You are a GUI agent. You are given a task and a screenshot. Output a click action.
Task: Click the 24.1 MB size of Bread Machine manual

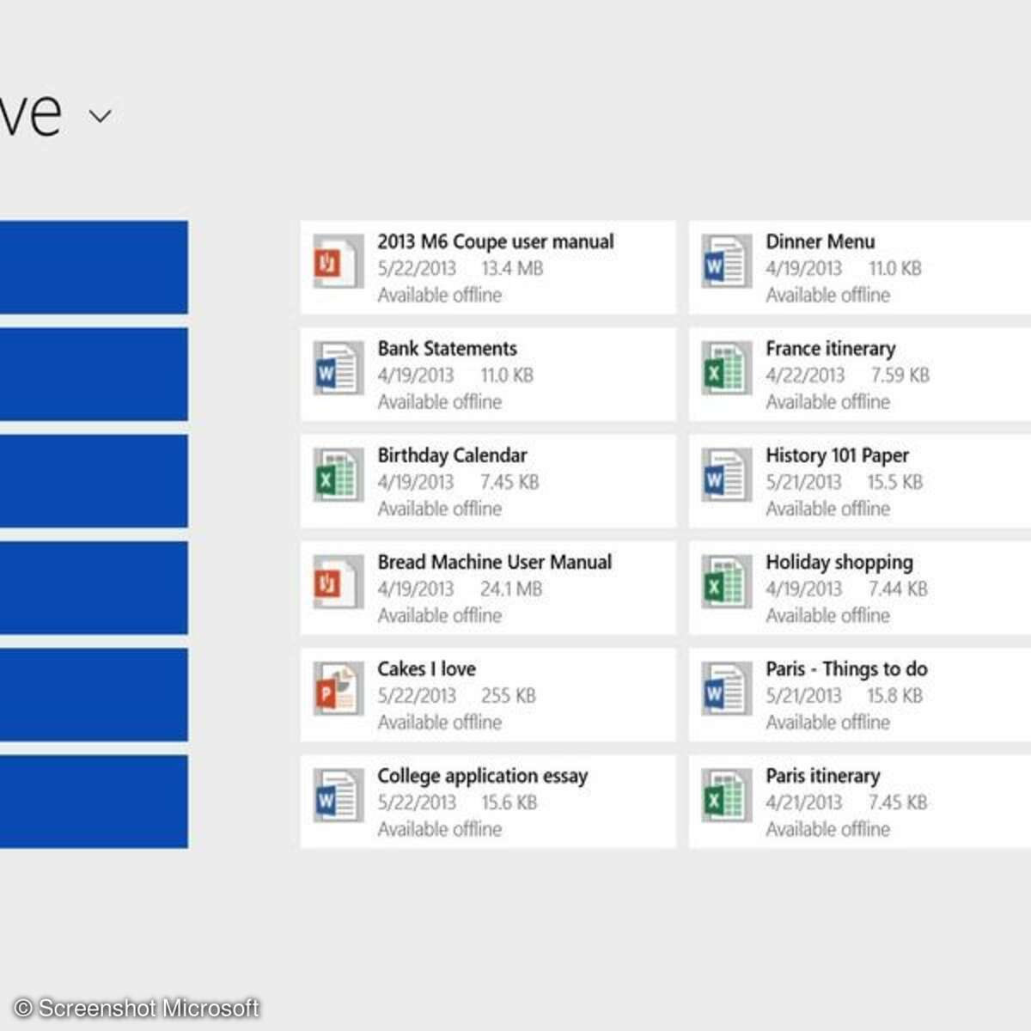tap(510, 589)
